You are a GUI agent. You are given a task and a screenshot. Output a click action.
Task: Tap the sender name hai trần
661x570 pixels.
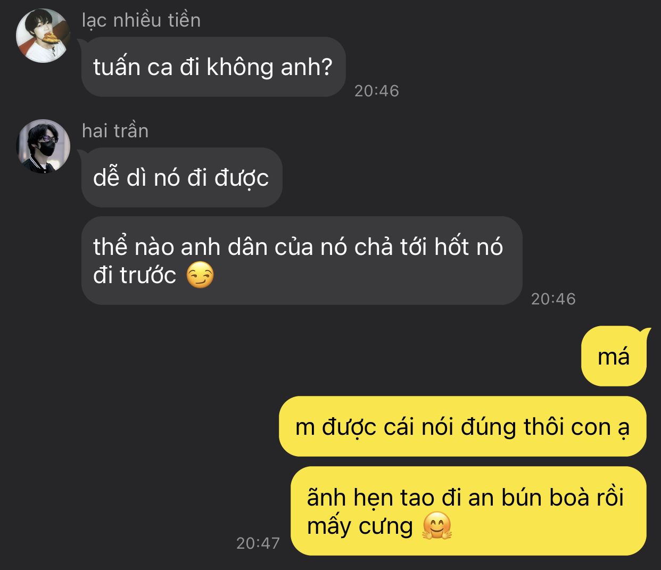[x=115, y=131]
